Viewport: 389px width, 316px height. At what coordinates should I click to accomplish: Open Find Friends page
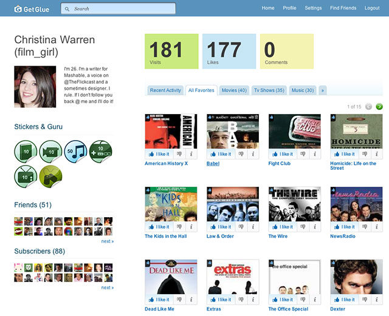[x=343, y=8]
